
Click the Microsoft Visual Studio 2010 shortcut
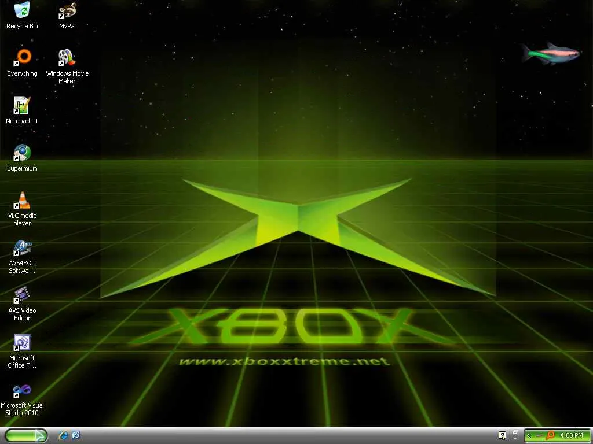point(22,399)
